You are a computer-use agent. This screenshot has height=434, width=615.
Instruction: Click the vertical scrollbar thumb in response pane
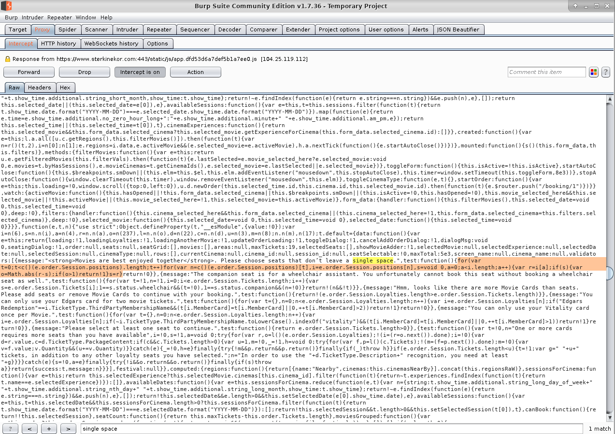pyautogui.click(x=610, y=273)
